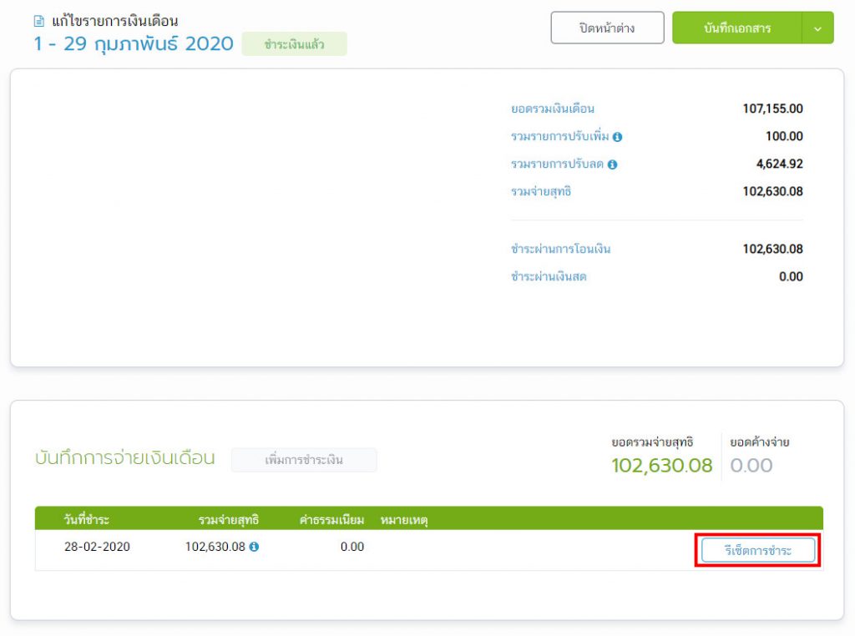Click the รีเซ็ตการชำระ reset payment button
This screenshot has width=855, height=636.
(x=757, y=550)
